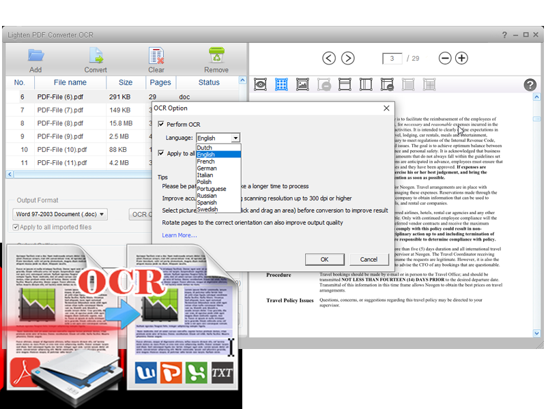Select PDF-File (10).pdf row
Image resolution: width=546 pixels, height=409 pixels.
[x=78, y=149]
